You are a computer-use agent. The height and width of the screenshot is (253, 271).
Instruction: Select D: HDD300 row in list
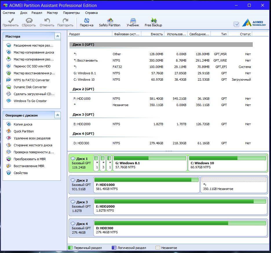[x=161, y=143]
